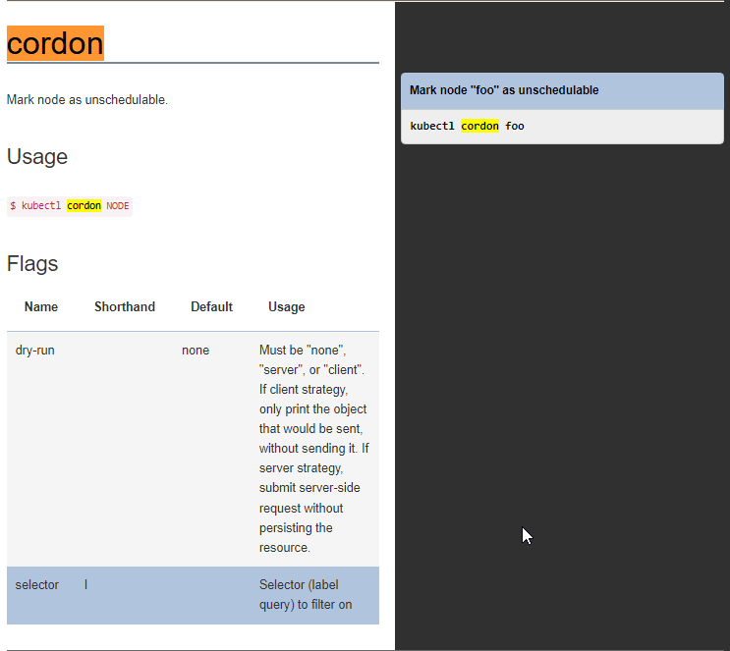The height and width of the screenshot is (651, 730).
Task: Click the dry-run usage description text
Action: tap(314, 449)
